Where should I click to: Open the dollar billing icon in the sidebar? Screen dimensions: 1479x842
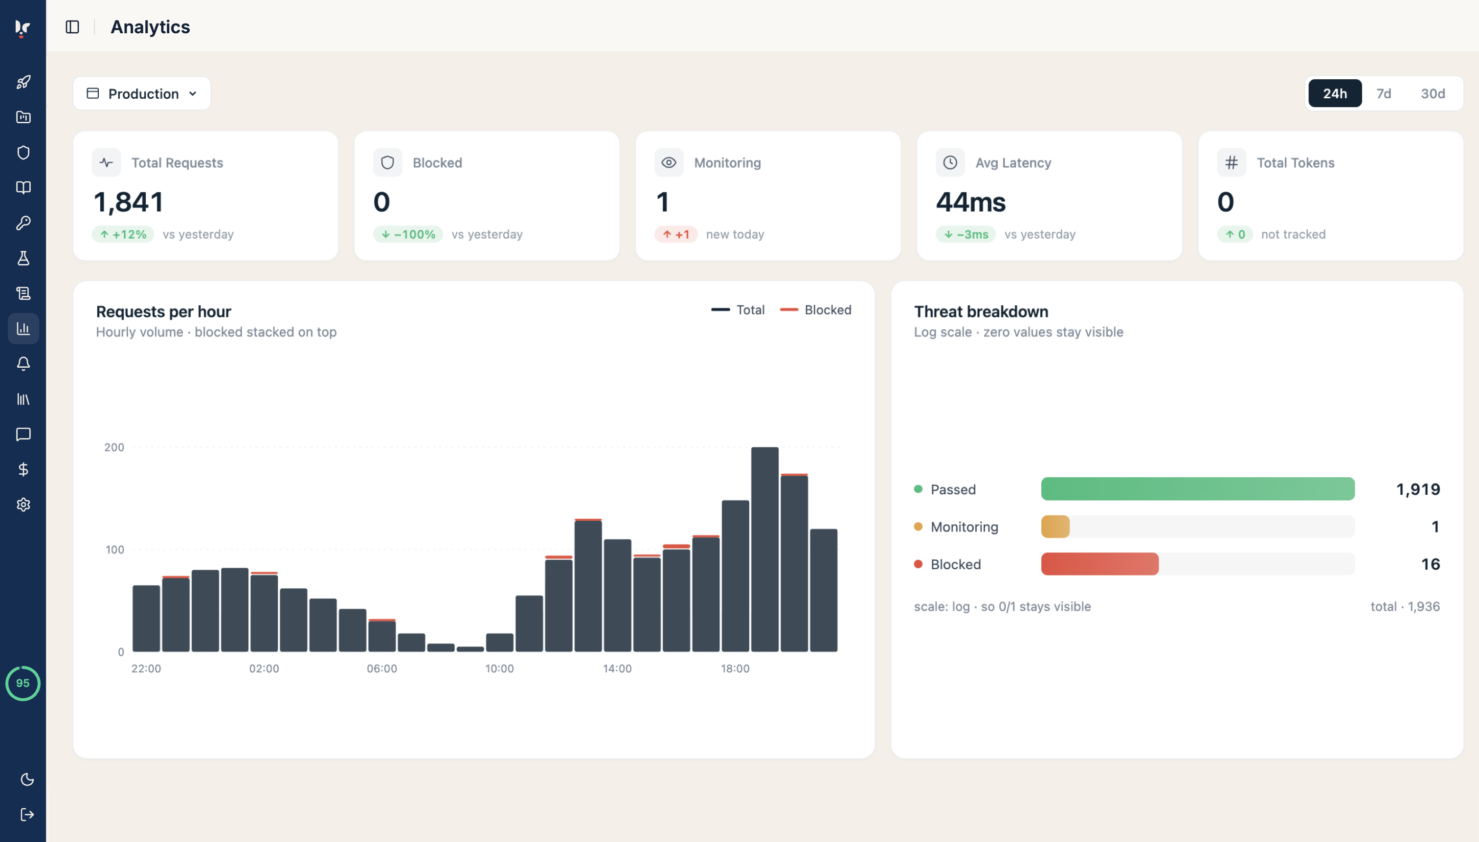(23, 469)
